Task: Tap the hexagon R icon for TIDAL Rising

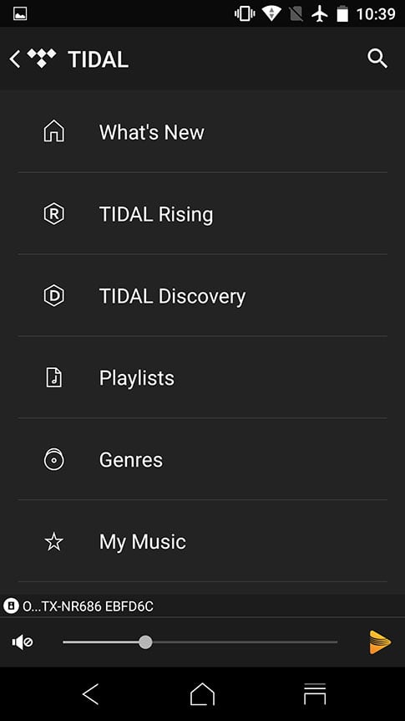Action: [53, 214]
